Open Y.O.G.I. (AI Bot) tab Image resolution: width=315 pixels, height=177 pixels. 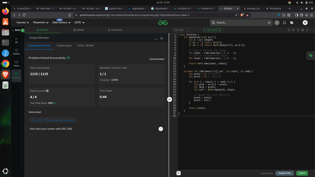(x=86, y=46)
